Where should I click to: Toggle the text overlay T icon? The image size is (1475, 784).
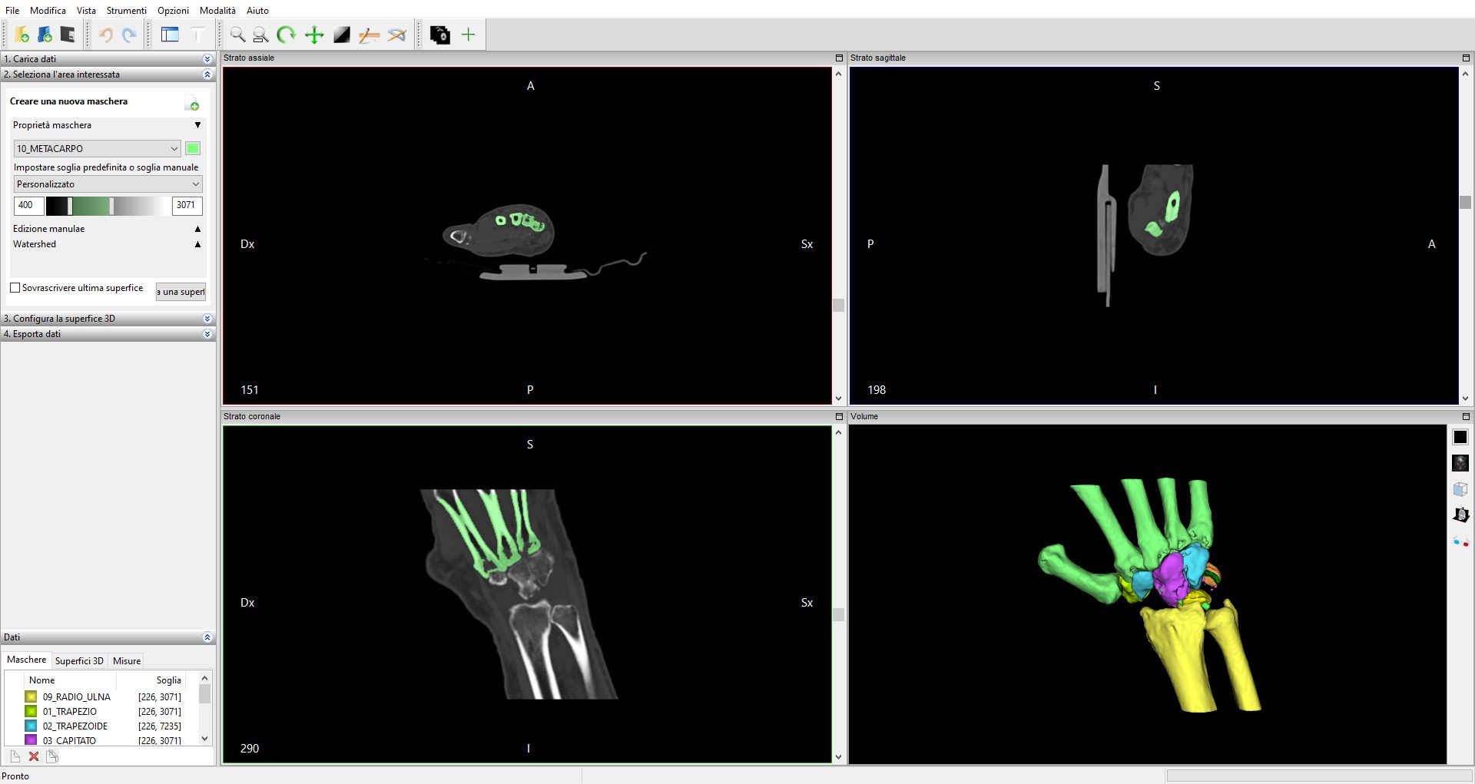[x=197, y=35]
